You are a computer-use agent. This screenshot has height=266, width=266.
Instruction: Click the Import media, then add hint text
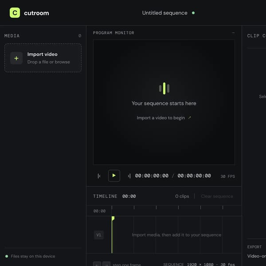click(176, 235)
